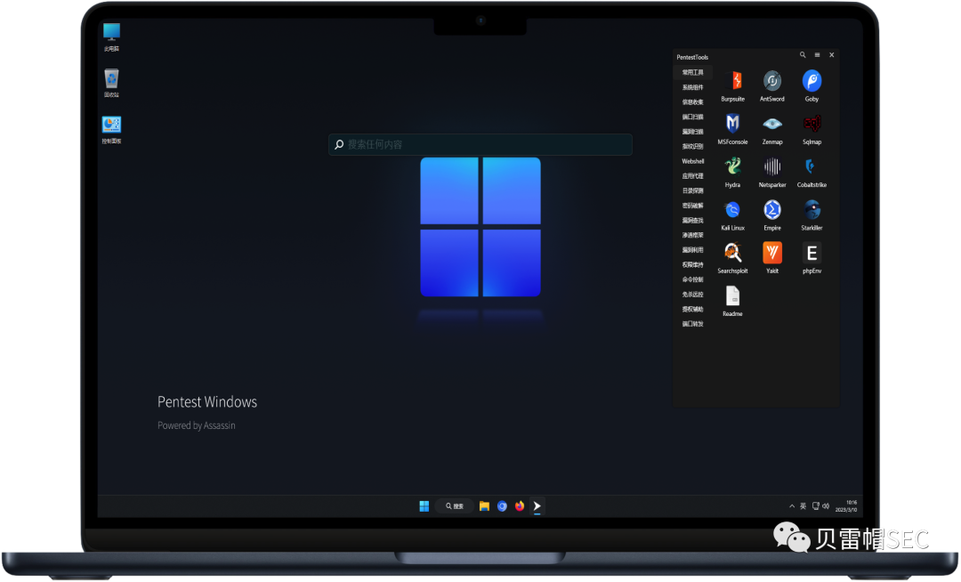
Task: Click the 英 input method indicator
Action: click(x=803, y=506)
